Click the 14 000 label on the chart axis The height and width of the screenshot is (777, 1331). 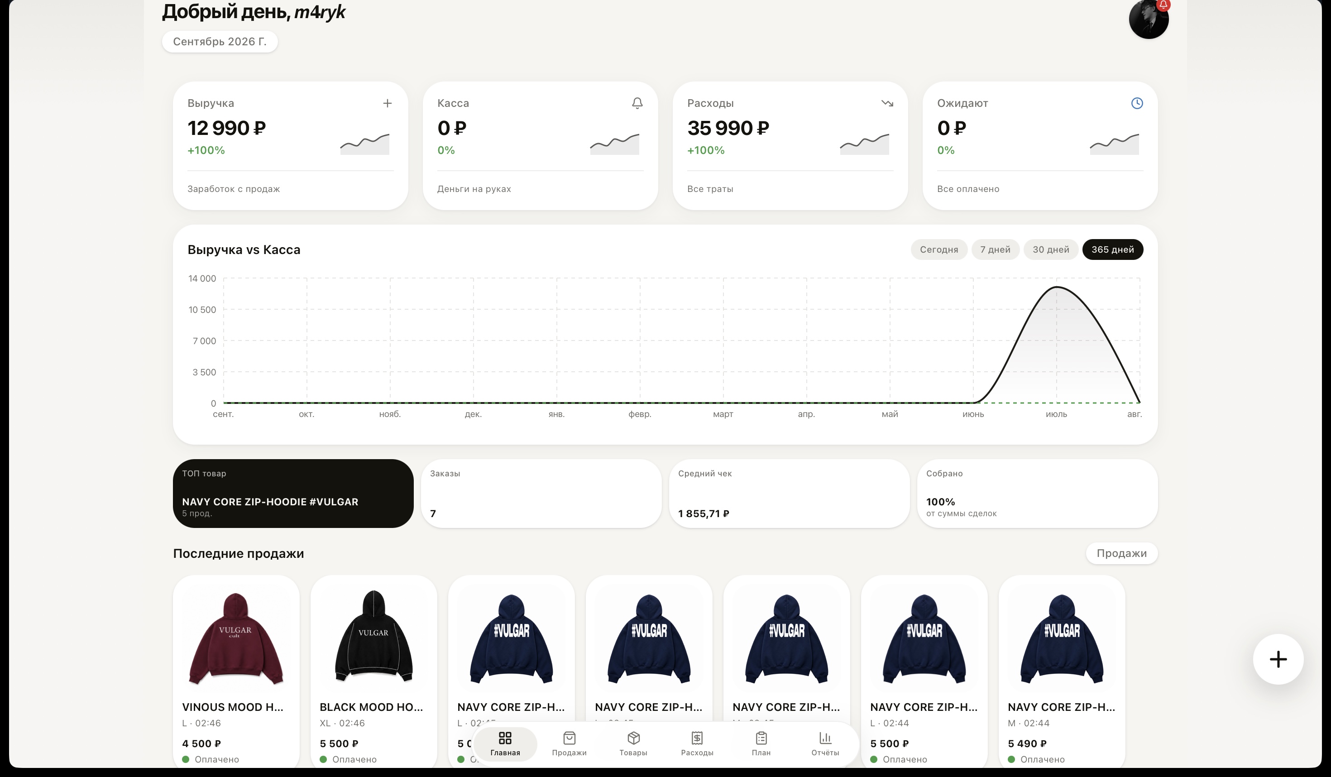click(202, 278)
